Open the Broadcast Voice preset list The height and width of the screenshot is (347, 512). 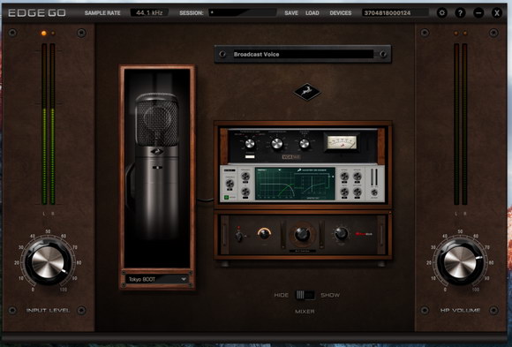(303, 54)
